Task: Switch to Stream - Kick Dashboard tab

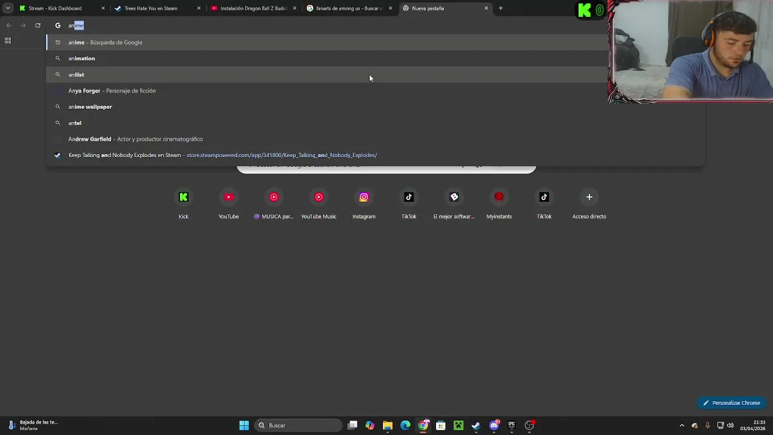Action: (61, 8)
